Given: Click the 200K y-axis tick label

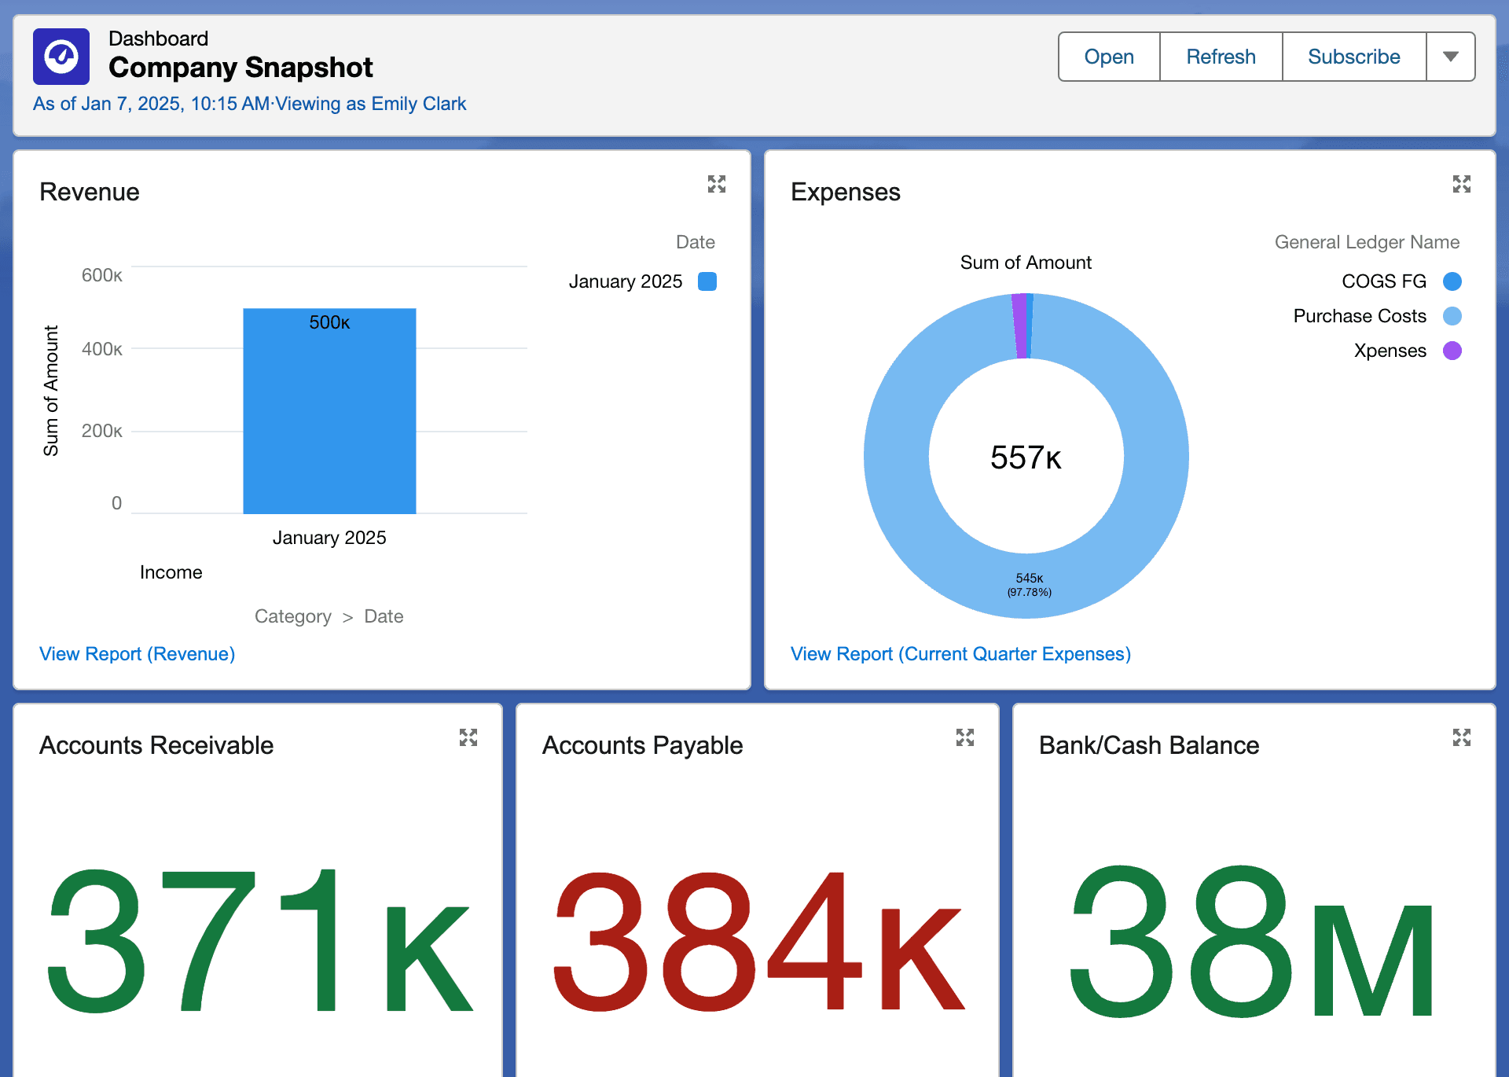Looking at the screenshot, I should pos(102,431).
